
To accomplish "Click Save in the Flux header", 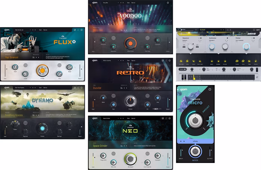I will click(40, 30).
